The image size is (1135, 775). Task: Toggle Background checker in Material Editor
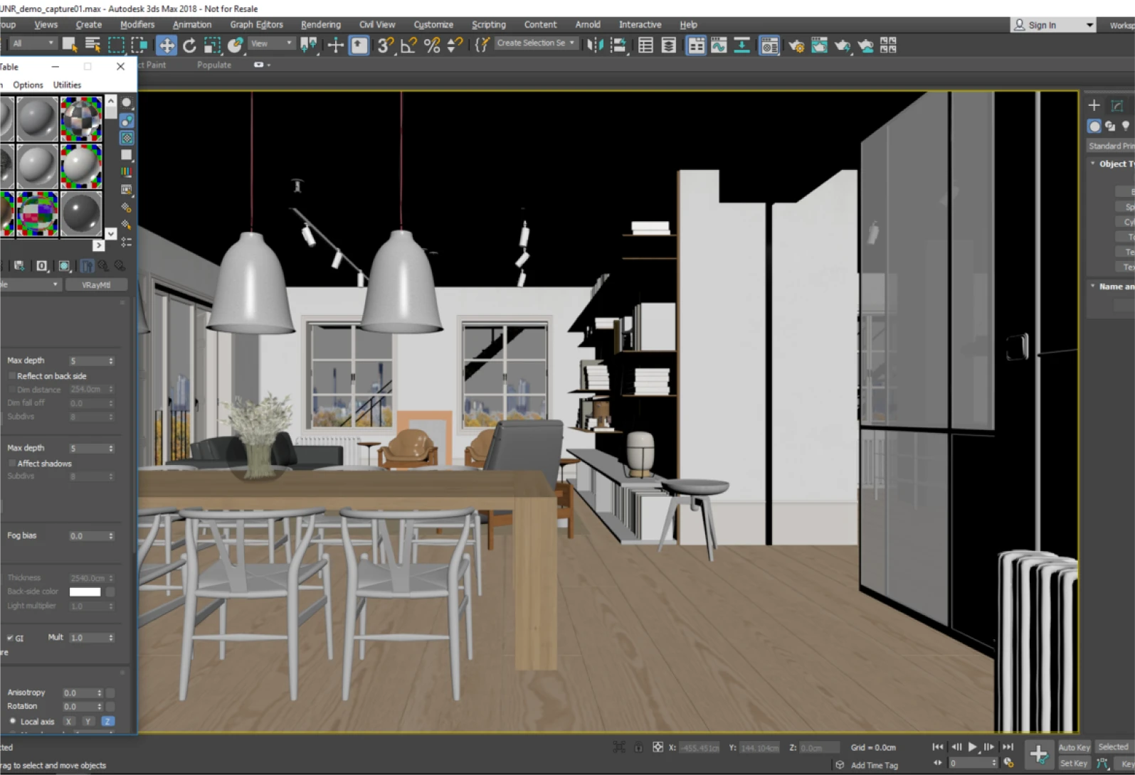pos(127,138)
